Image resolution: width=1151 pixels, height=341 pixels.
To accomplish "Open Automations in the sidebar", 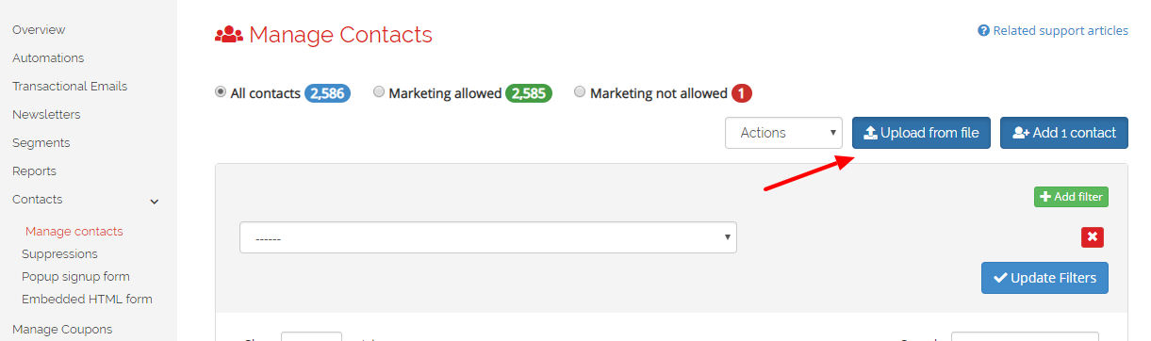I will [48, 57].
